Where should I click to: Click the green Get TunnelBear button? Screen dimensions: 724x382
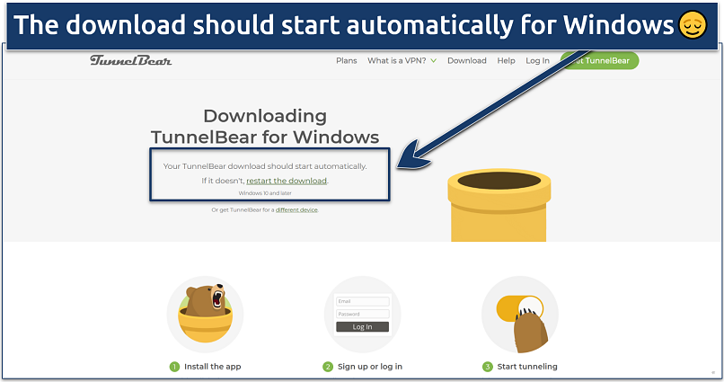(600, 60)
